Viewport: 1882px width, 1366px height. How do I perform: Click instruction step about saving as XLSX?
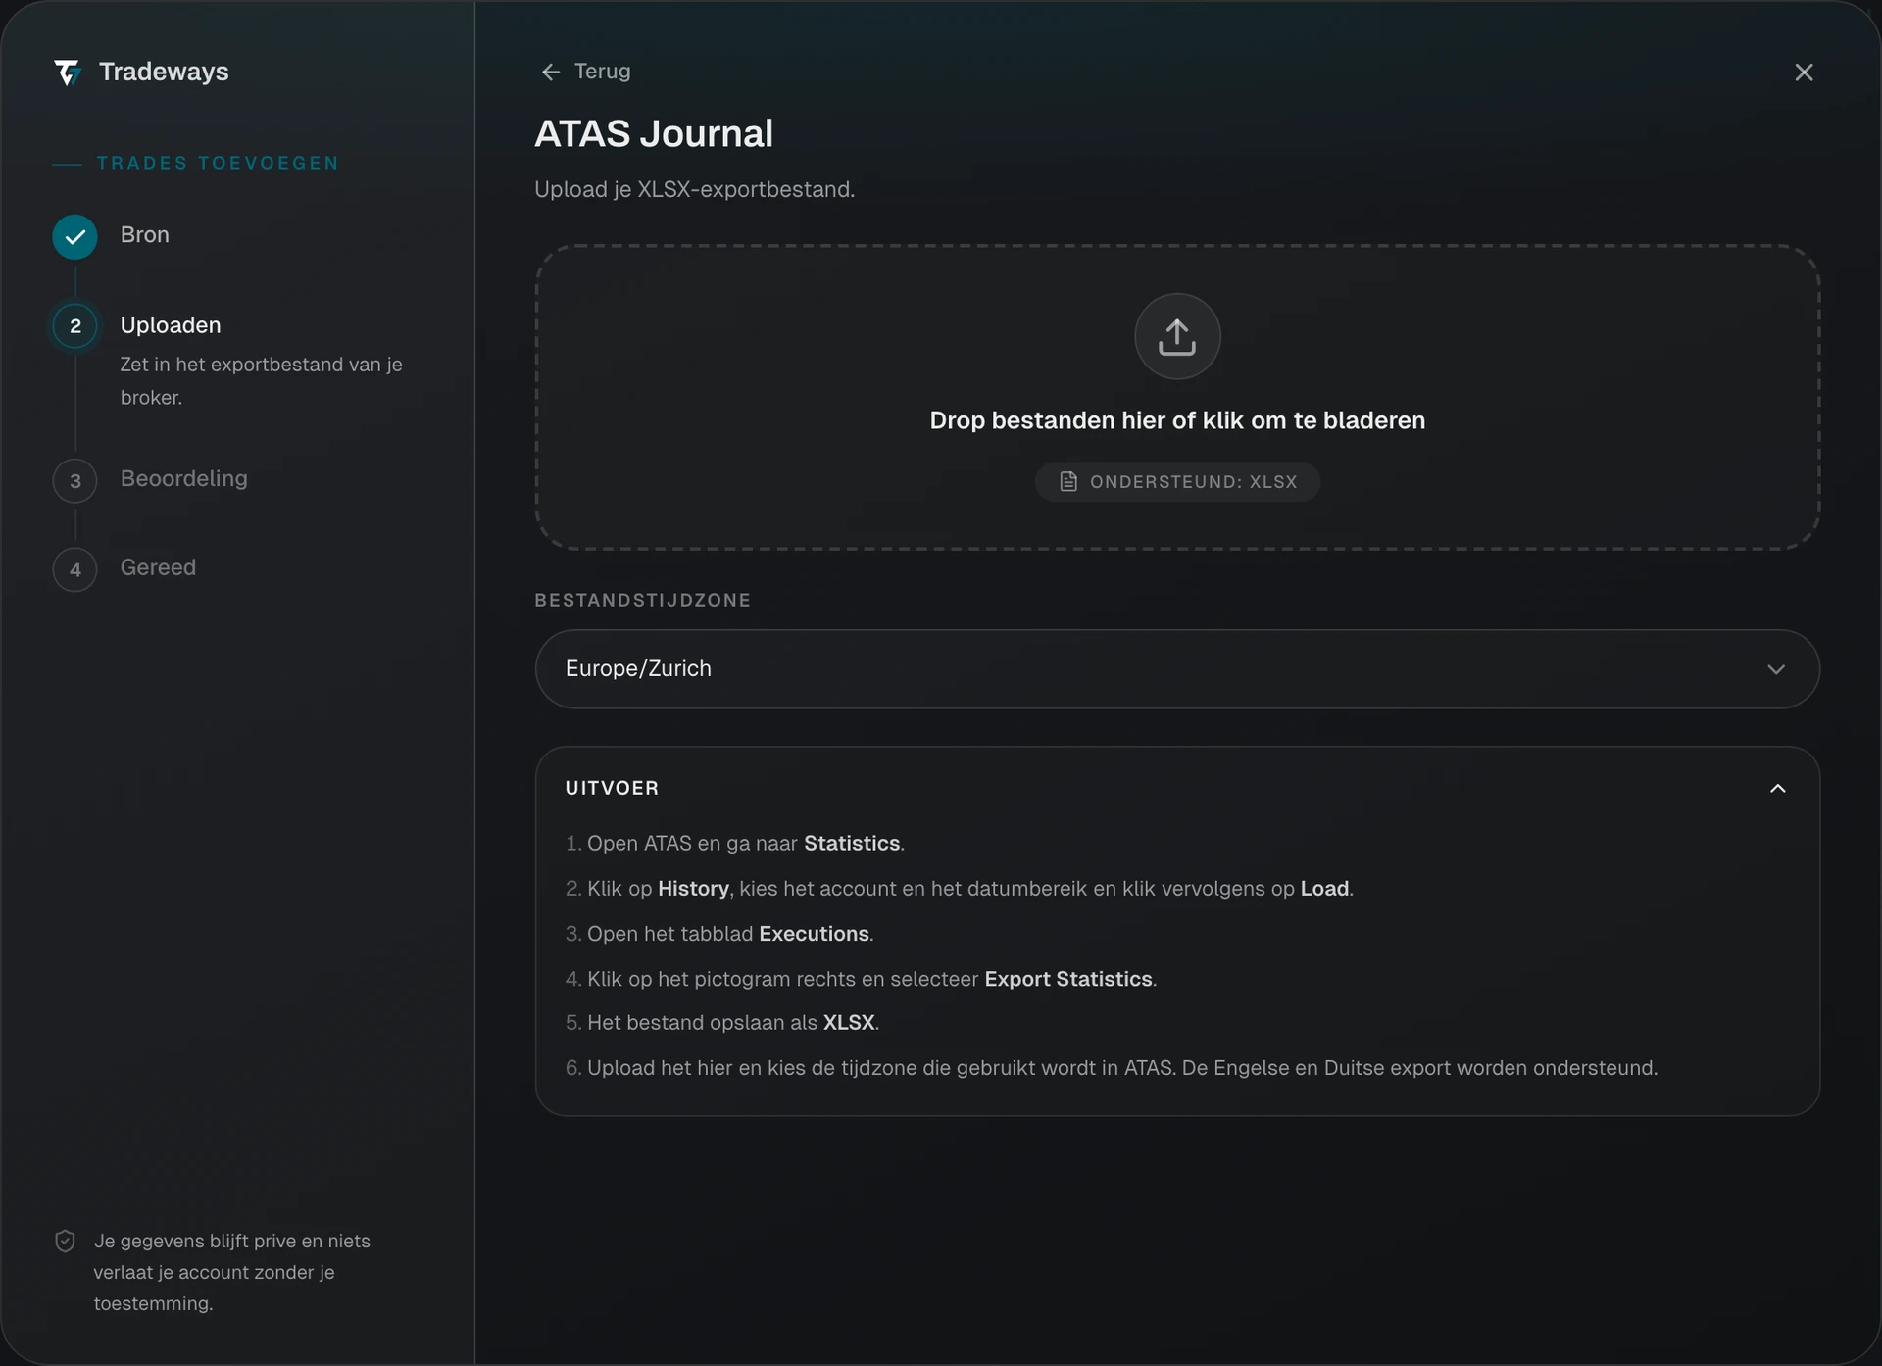[722, 1023]
